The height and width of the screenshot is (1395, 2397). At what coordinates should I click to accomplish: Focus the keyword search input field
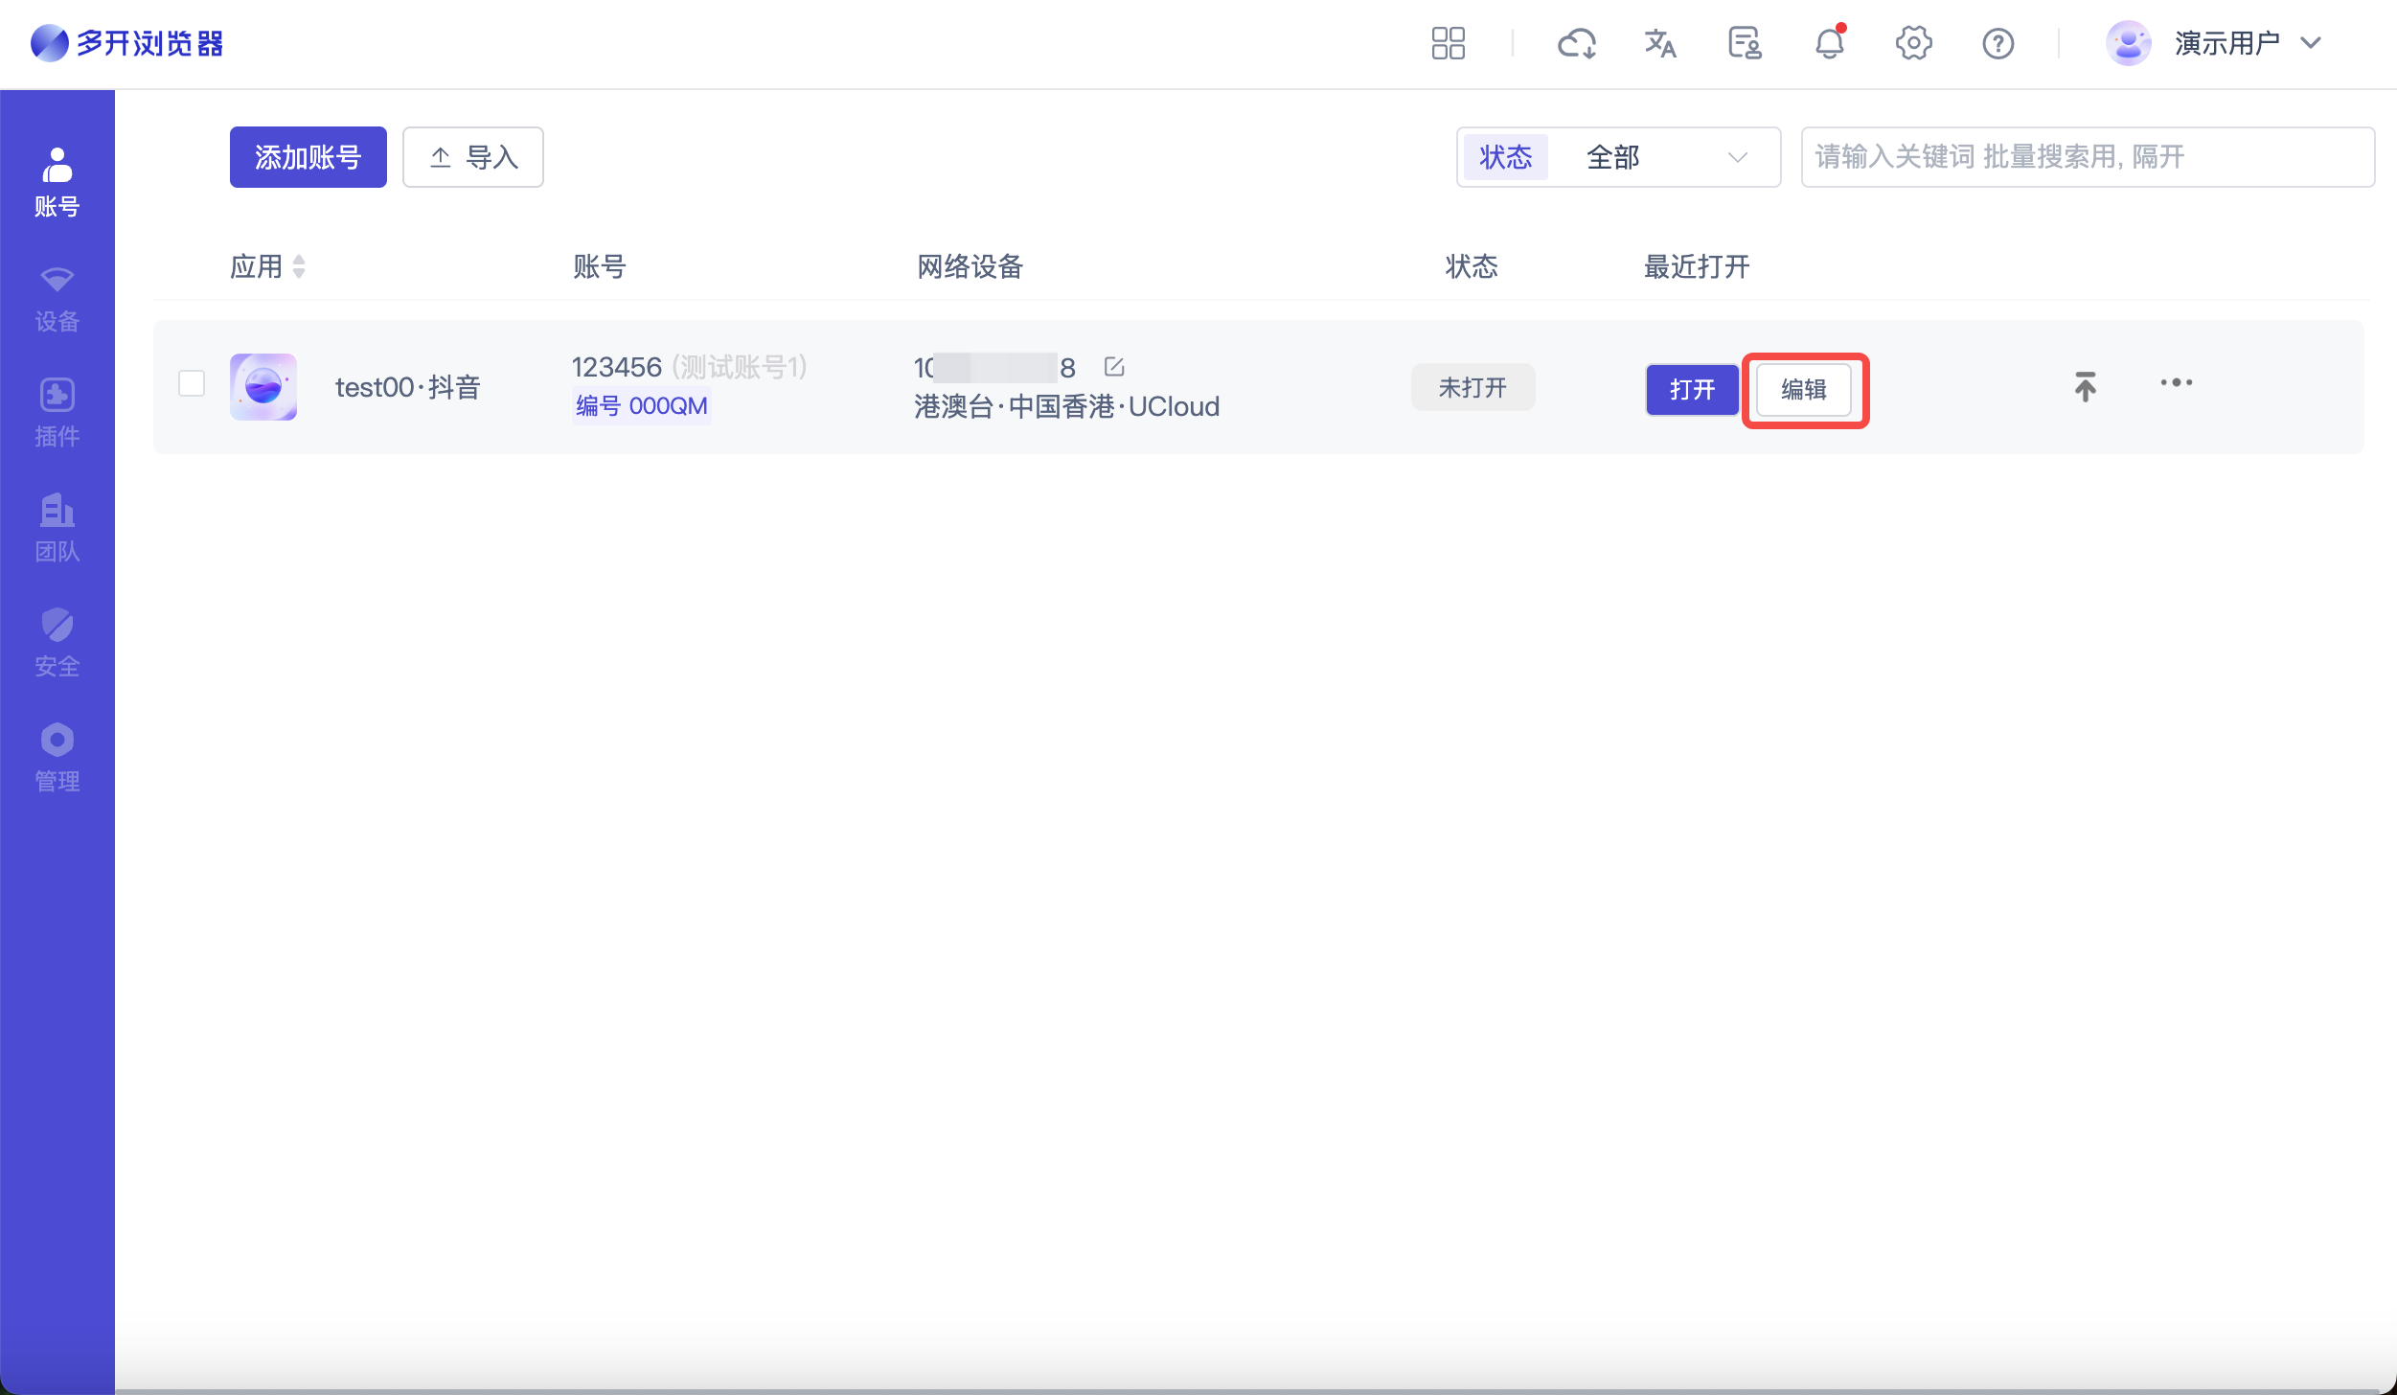(x=2087, y=157)
